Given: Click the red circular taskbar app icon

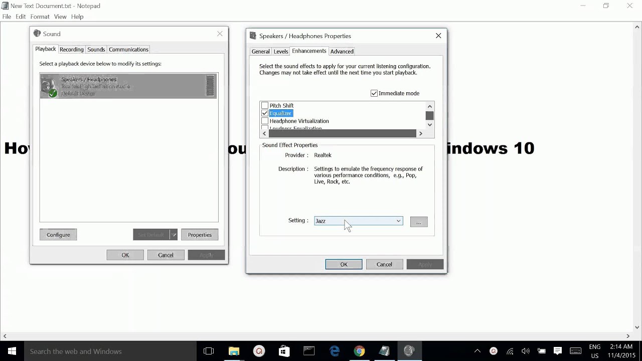Looking at the screenshot, I should click(259, 351).
